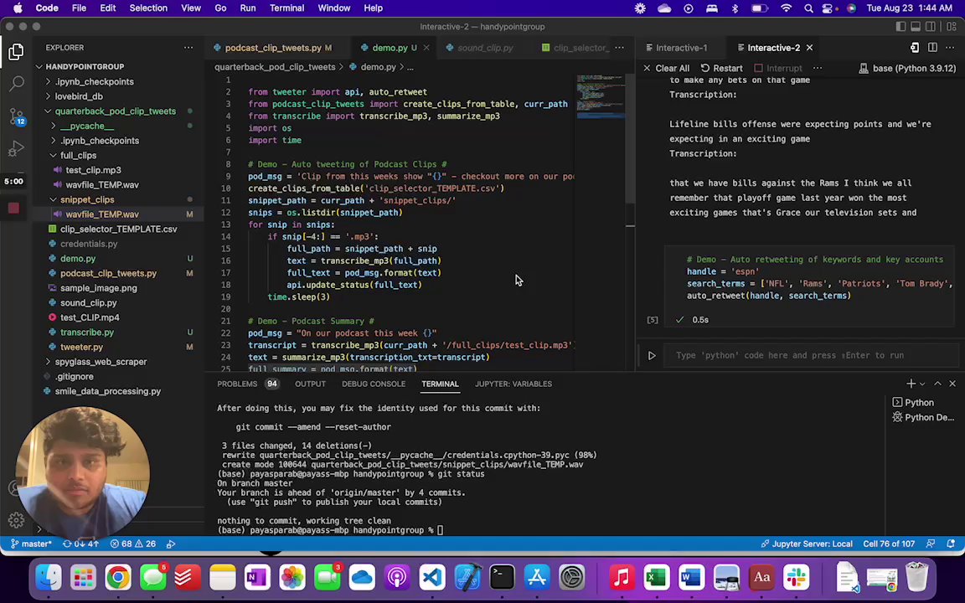Screen dimensions: 965x603
Task: Expand the .ipynb_checkpoints top folder
Action: 94,82
